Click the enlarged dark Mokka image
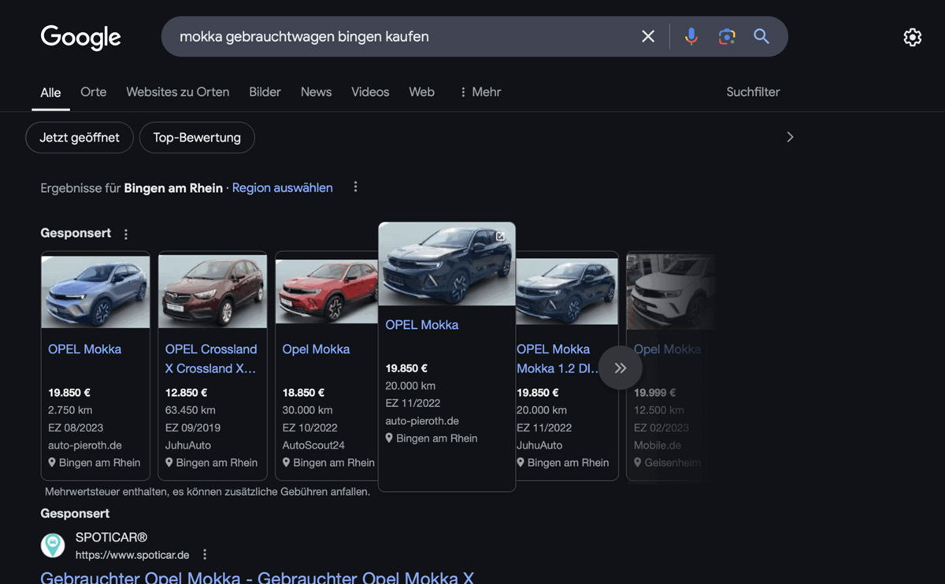 coord(447,264)
